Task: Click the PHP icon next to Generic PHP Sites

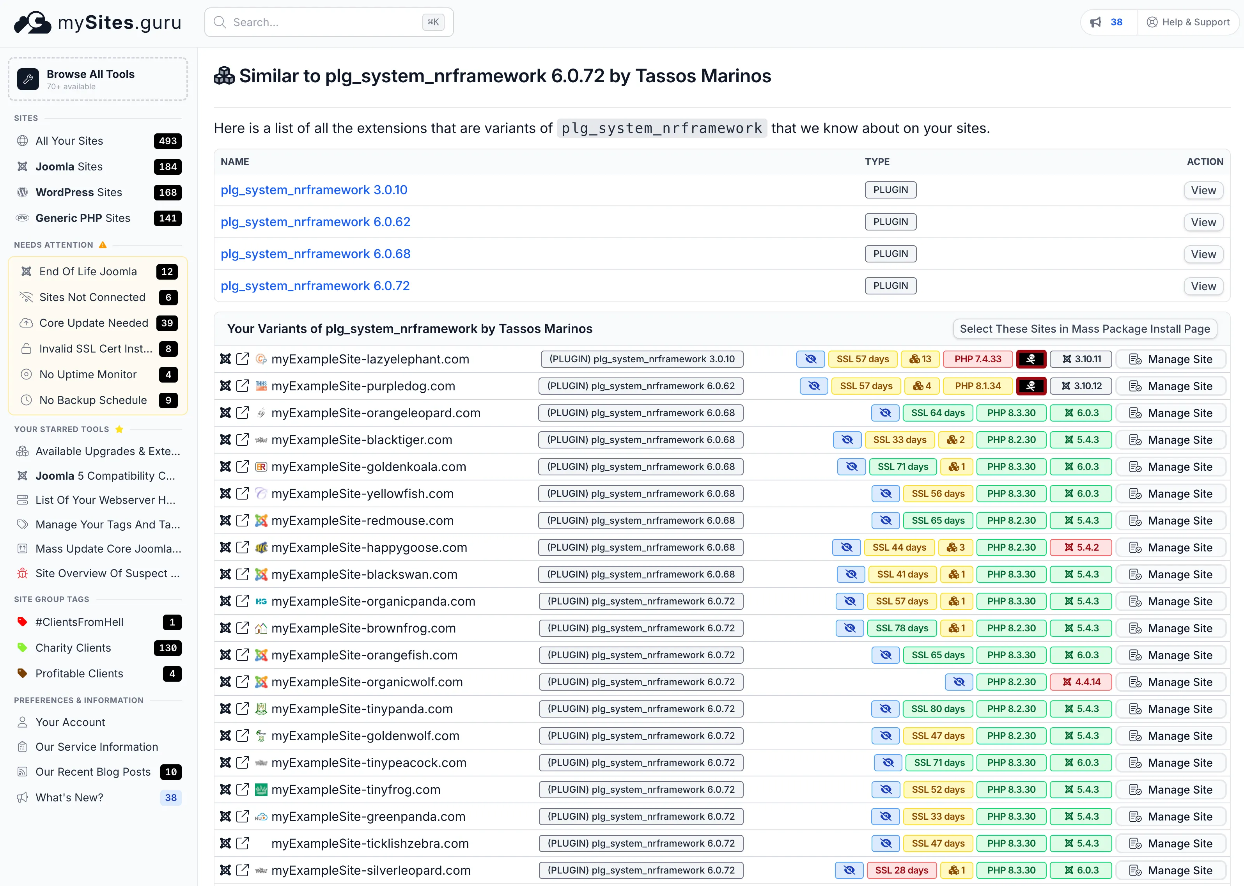Action: 22,218
